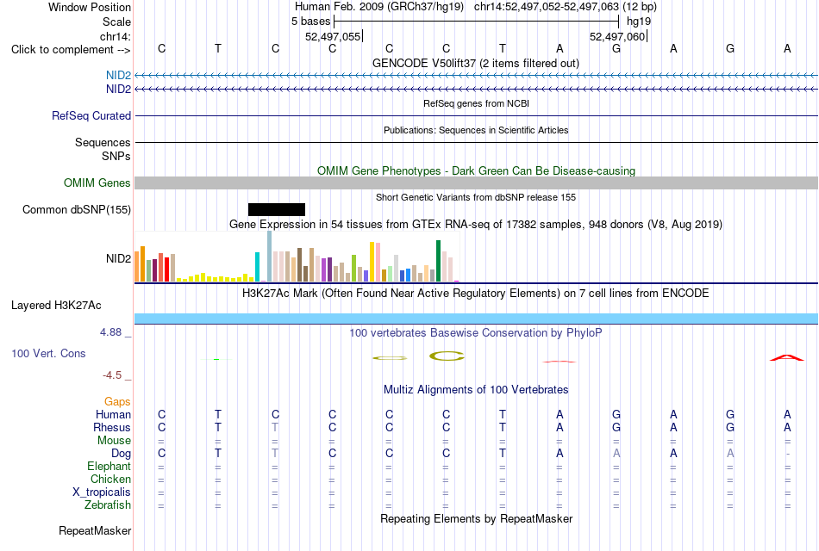
Task: Click '100 vertebrates Basewise Conservation by PhyloP' title
Action: (476, 332)
